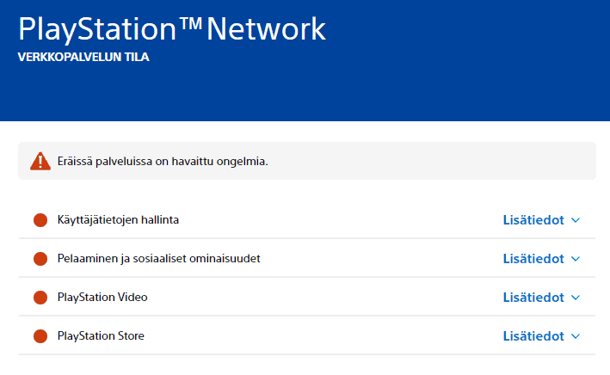Expand chevron for Käyttäjätietojen hallinta row
This screenshot has height=375, width=610.
pos(576,220)
